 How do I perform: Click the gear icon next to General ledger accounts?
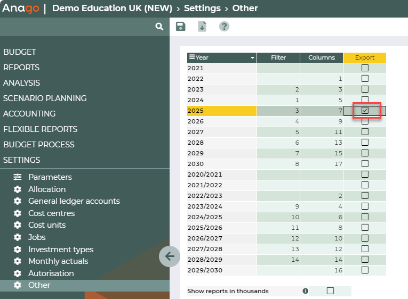point(18,201)
